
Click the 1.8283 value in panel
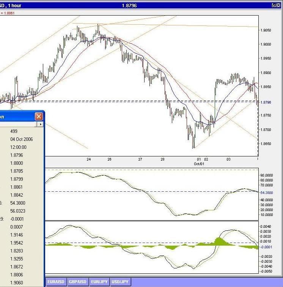[17, 251]
